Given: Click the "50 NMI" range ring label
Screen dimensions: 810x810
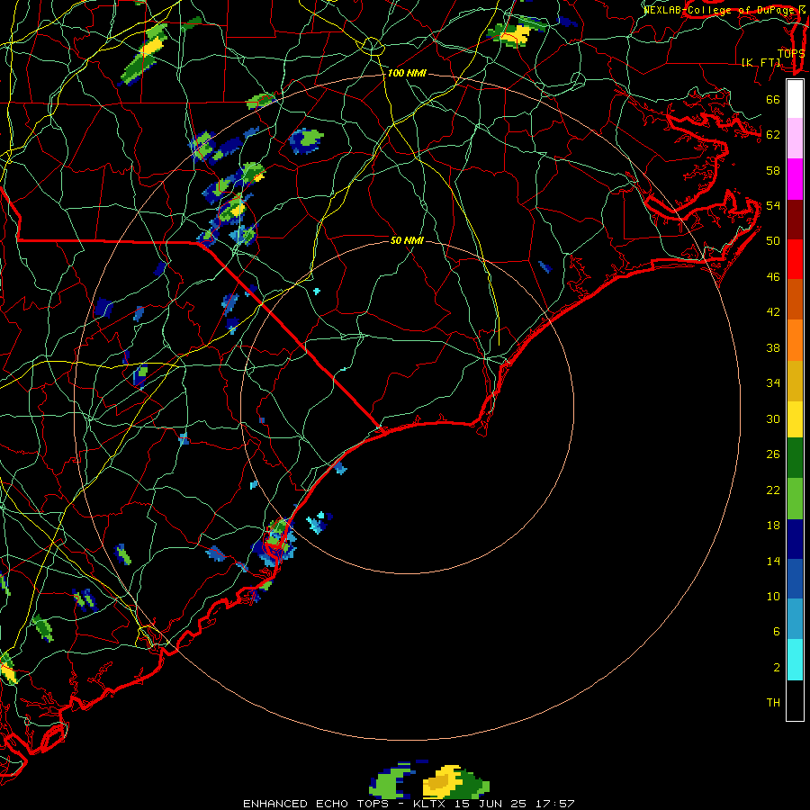Looking at the screenshot, I should click(407, 240).
